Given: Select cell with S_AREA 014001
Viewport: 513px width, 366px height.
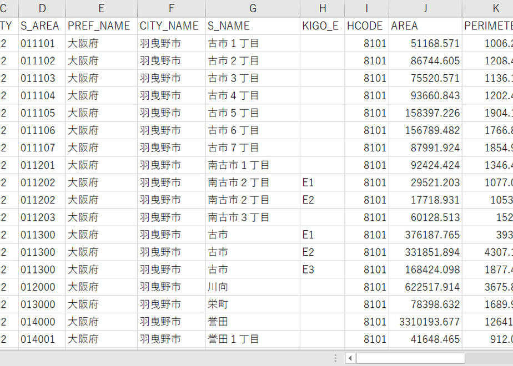Looking at the screenshot, I should coord(42,339).
